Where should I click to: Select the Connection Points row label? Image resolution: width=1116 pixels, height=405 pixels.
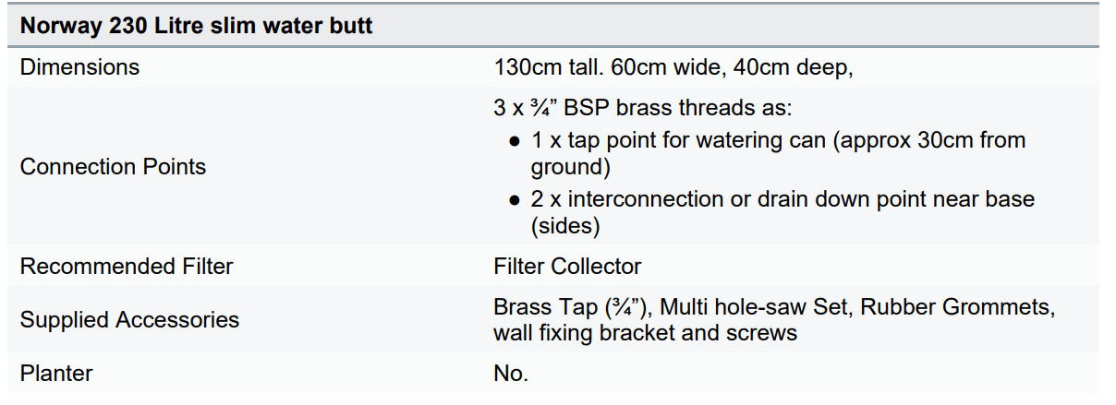click(x=113, y=167)
